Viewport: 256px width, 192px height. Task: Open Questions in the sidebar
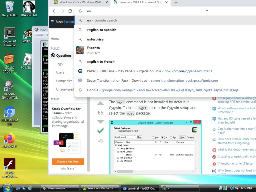[x=61, y=55]
